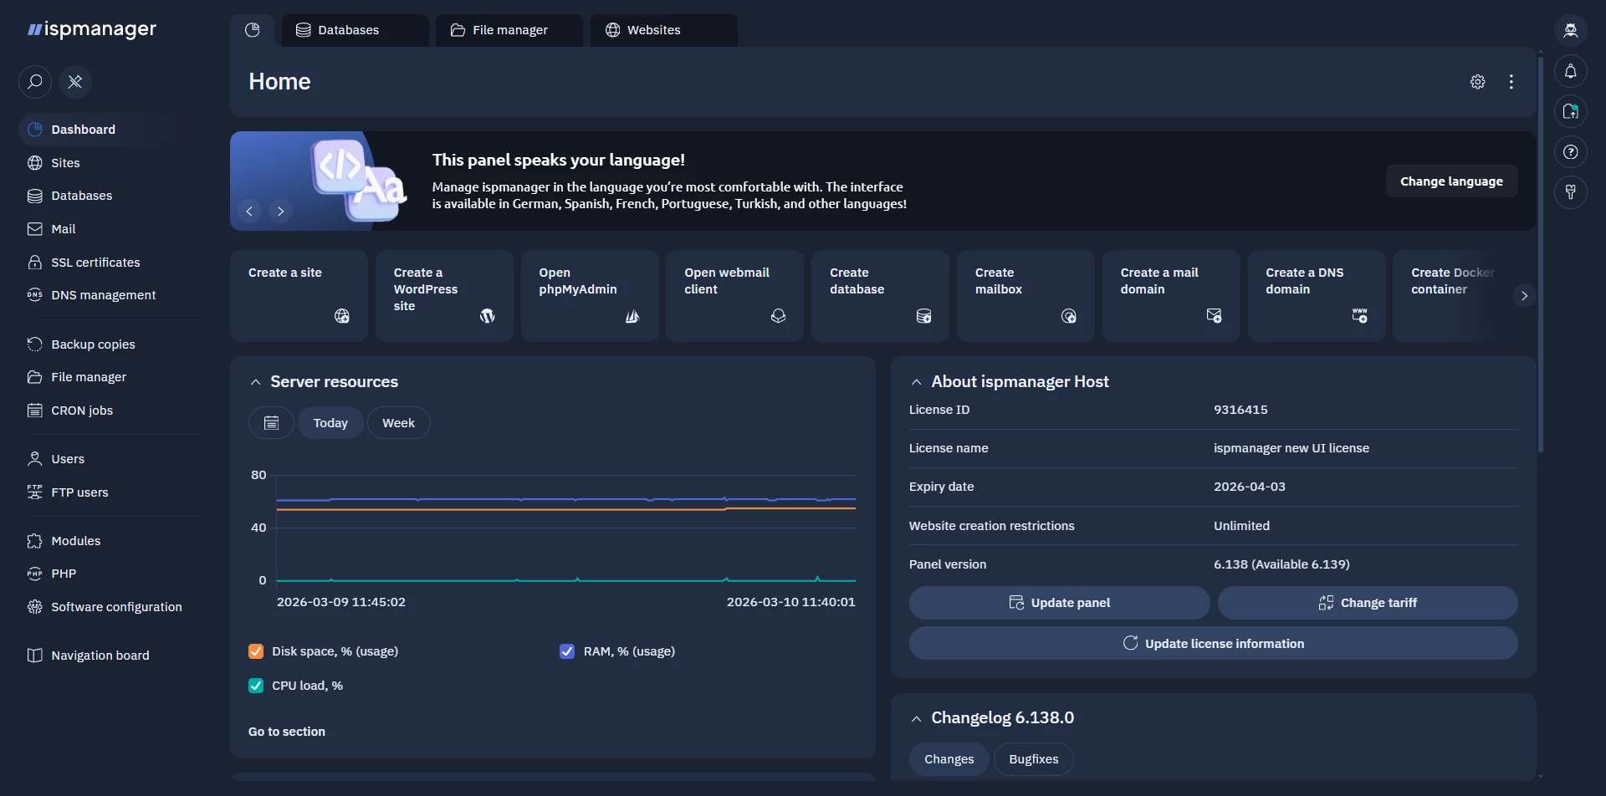Click the help question mark icon
This screenshot has width=1606, height=796.
(x=1570, y=152)
